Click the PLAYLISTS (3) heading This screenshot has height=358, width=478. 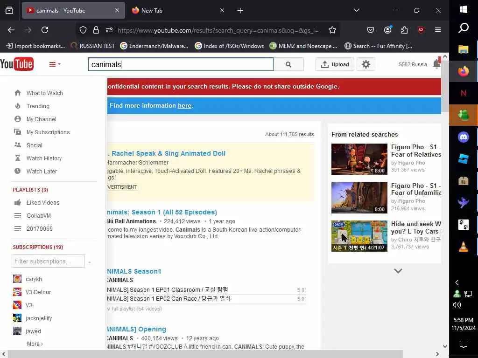click(30, 190)
